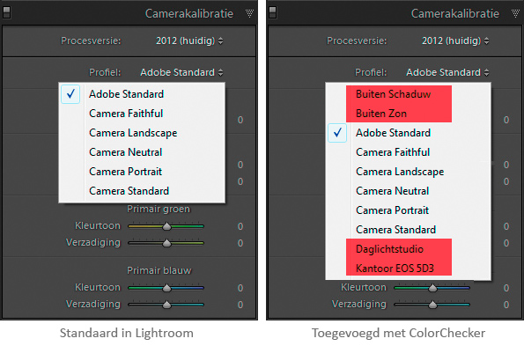The width and height of the screenshot is (524, 346).
Task: Click Primair groen Kleurtoon slider handle
Action: 166,226
